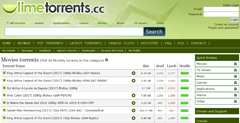Click RSS icon beside the Movies torrents heading
Image resolution: width=240 pixels, height=123 pixels.
[x=106, y=60]
